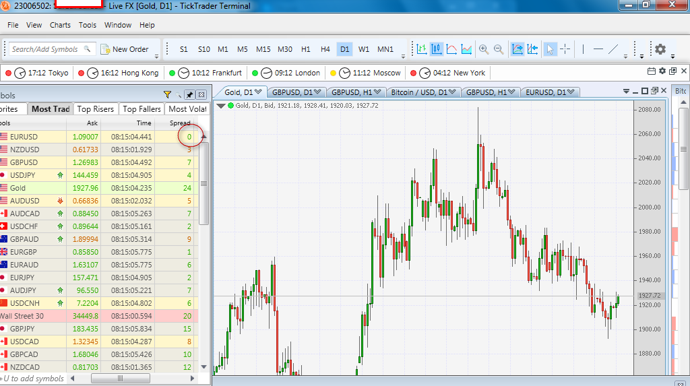Draw a vertical line on chart
The image size is (690, 386).
[583, 49]
